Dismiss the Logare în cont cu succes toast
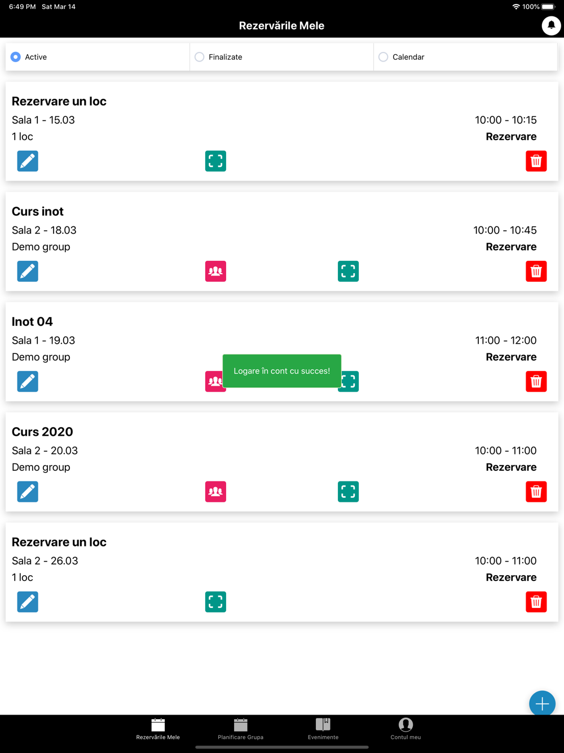This screenshot has width=564, height=753. point(282,371)
